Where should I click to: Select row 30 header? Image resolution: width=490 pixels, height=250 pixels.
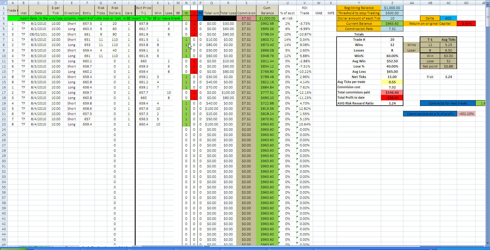coord(3,161)
